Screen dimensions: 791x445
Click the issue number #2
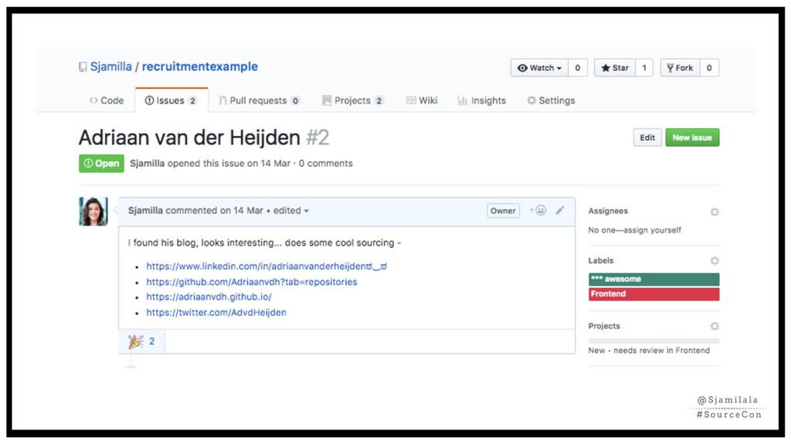(317, 138)
